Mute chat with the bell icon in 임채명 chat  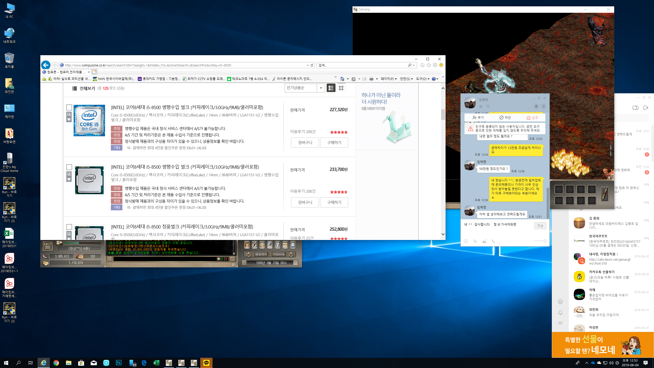pyautogui.click(x=536, y=106)
